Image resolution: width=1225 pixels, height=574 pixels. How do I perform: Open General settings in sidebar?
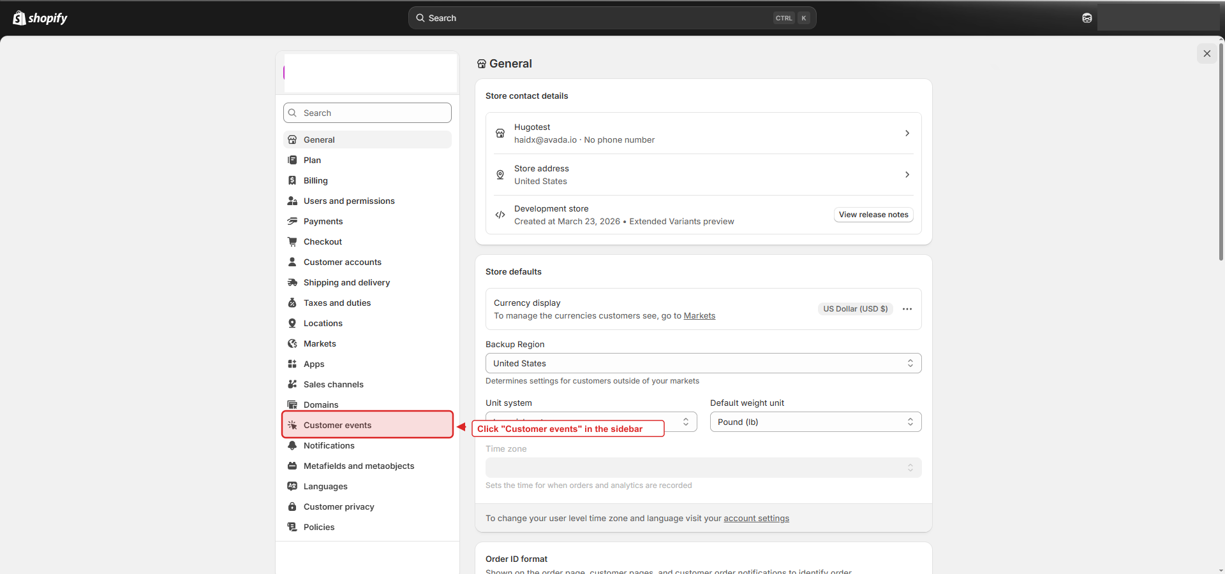(x=367, y=140)
